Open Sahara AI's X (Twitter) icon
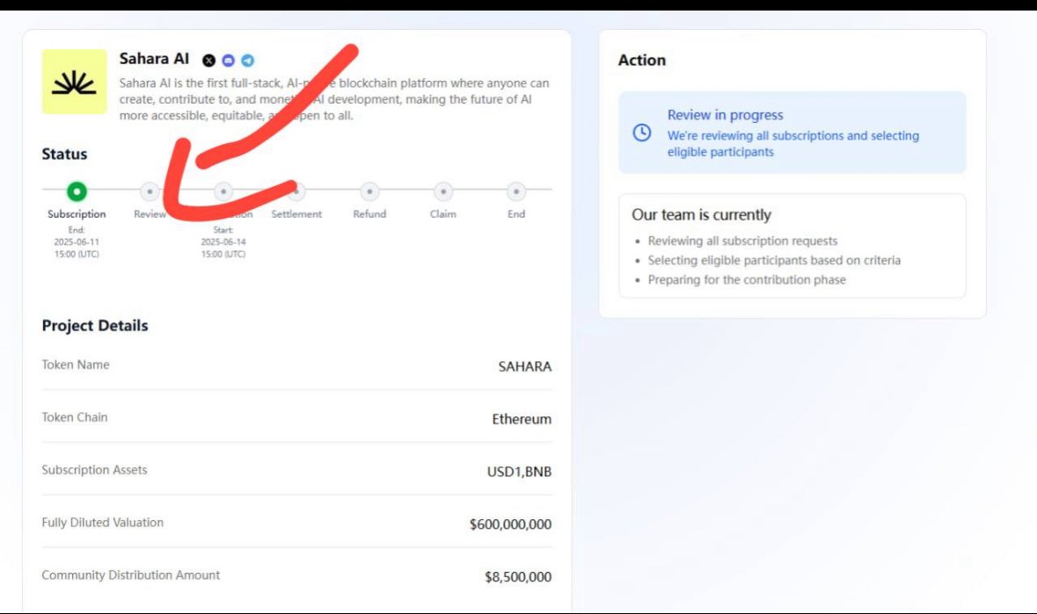This screenshot has height=614, width=1037. (x=208, y=61)
